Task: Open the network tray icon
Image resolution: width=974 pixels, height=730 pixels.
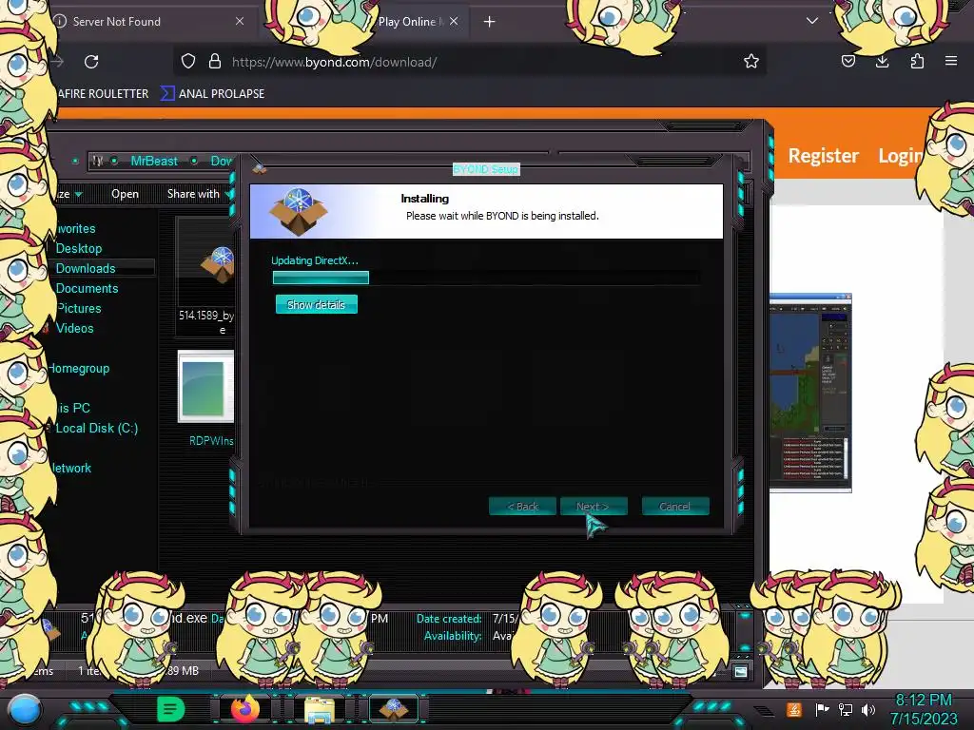Action: (846, 709)
